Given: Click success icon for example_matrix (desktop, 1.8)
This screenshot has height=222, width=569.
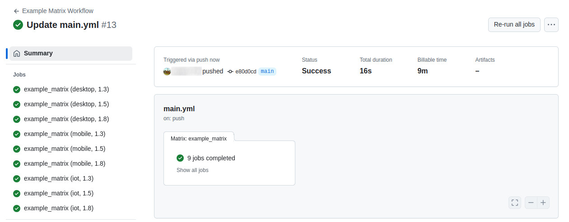Looking at the screenshot, I should [x=17, y=119].
